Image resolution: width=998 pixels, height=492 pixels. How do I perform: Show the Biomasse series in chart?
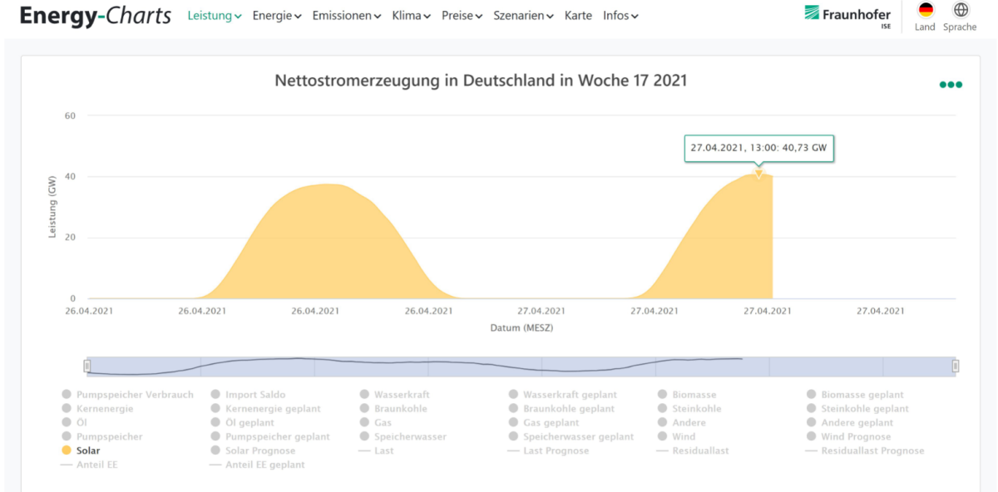(x=694, y=395)
